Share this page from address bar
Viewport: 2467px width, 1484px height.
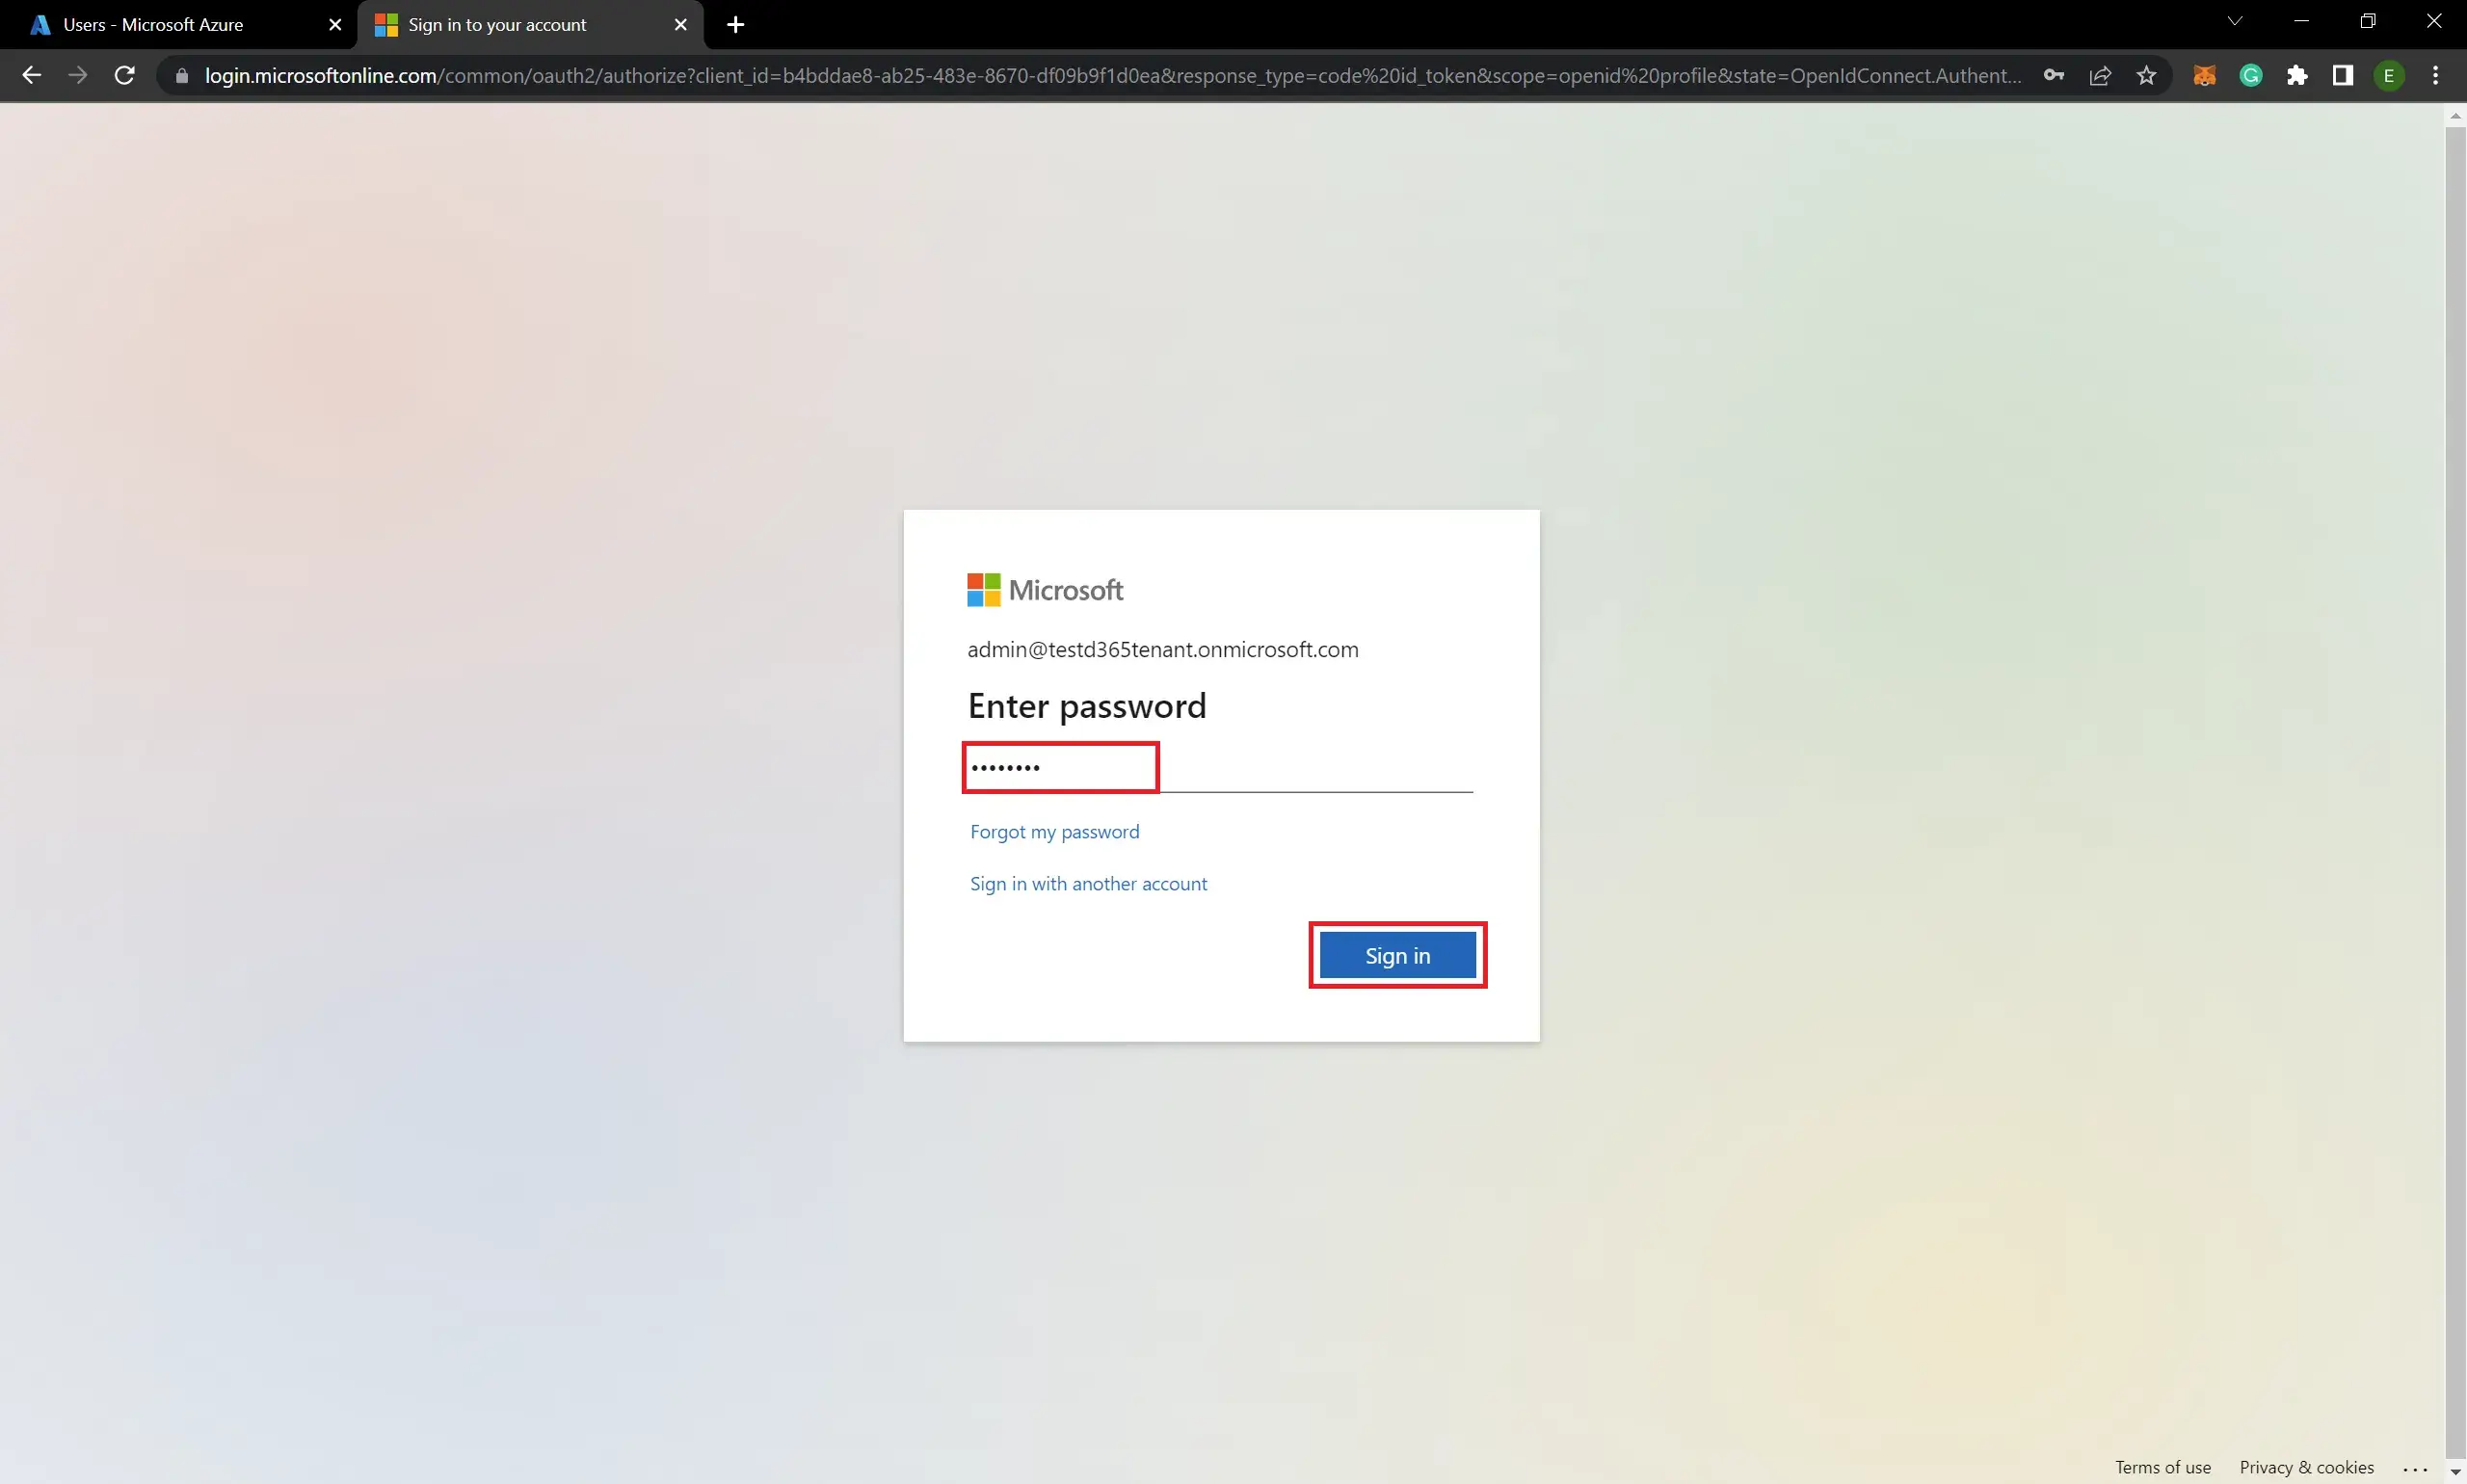click(x=2100, y=75)
